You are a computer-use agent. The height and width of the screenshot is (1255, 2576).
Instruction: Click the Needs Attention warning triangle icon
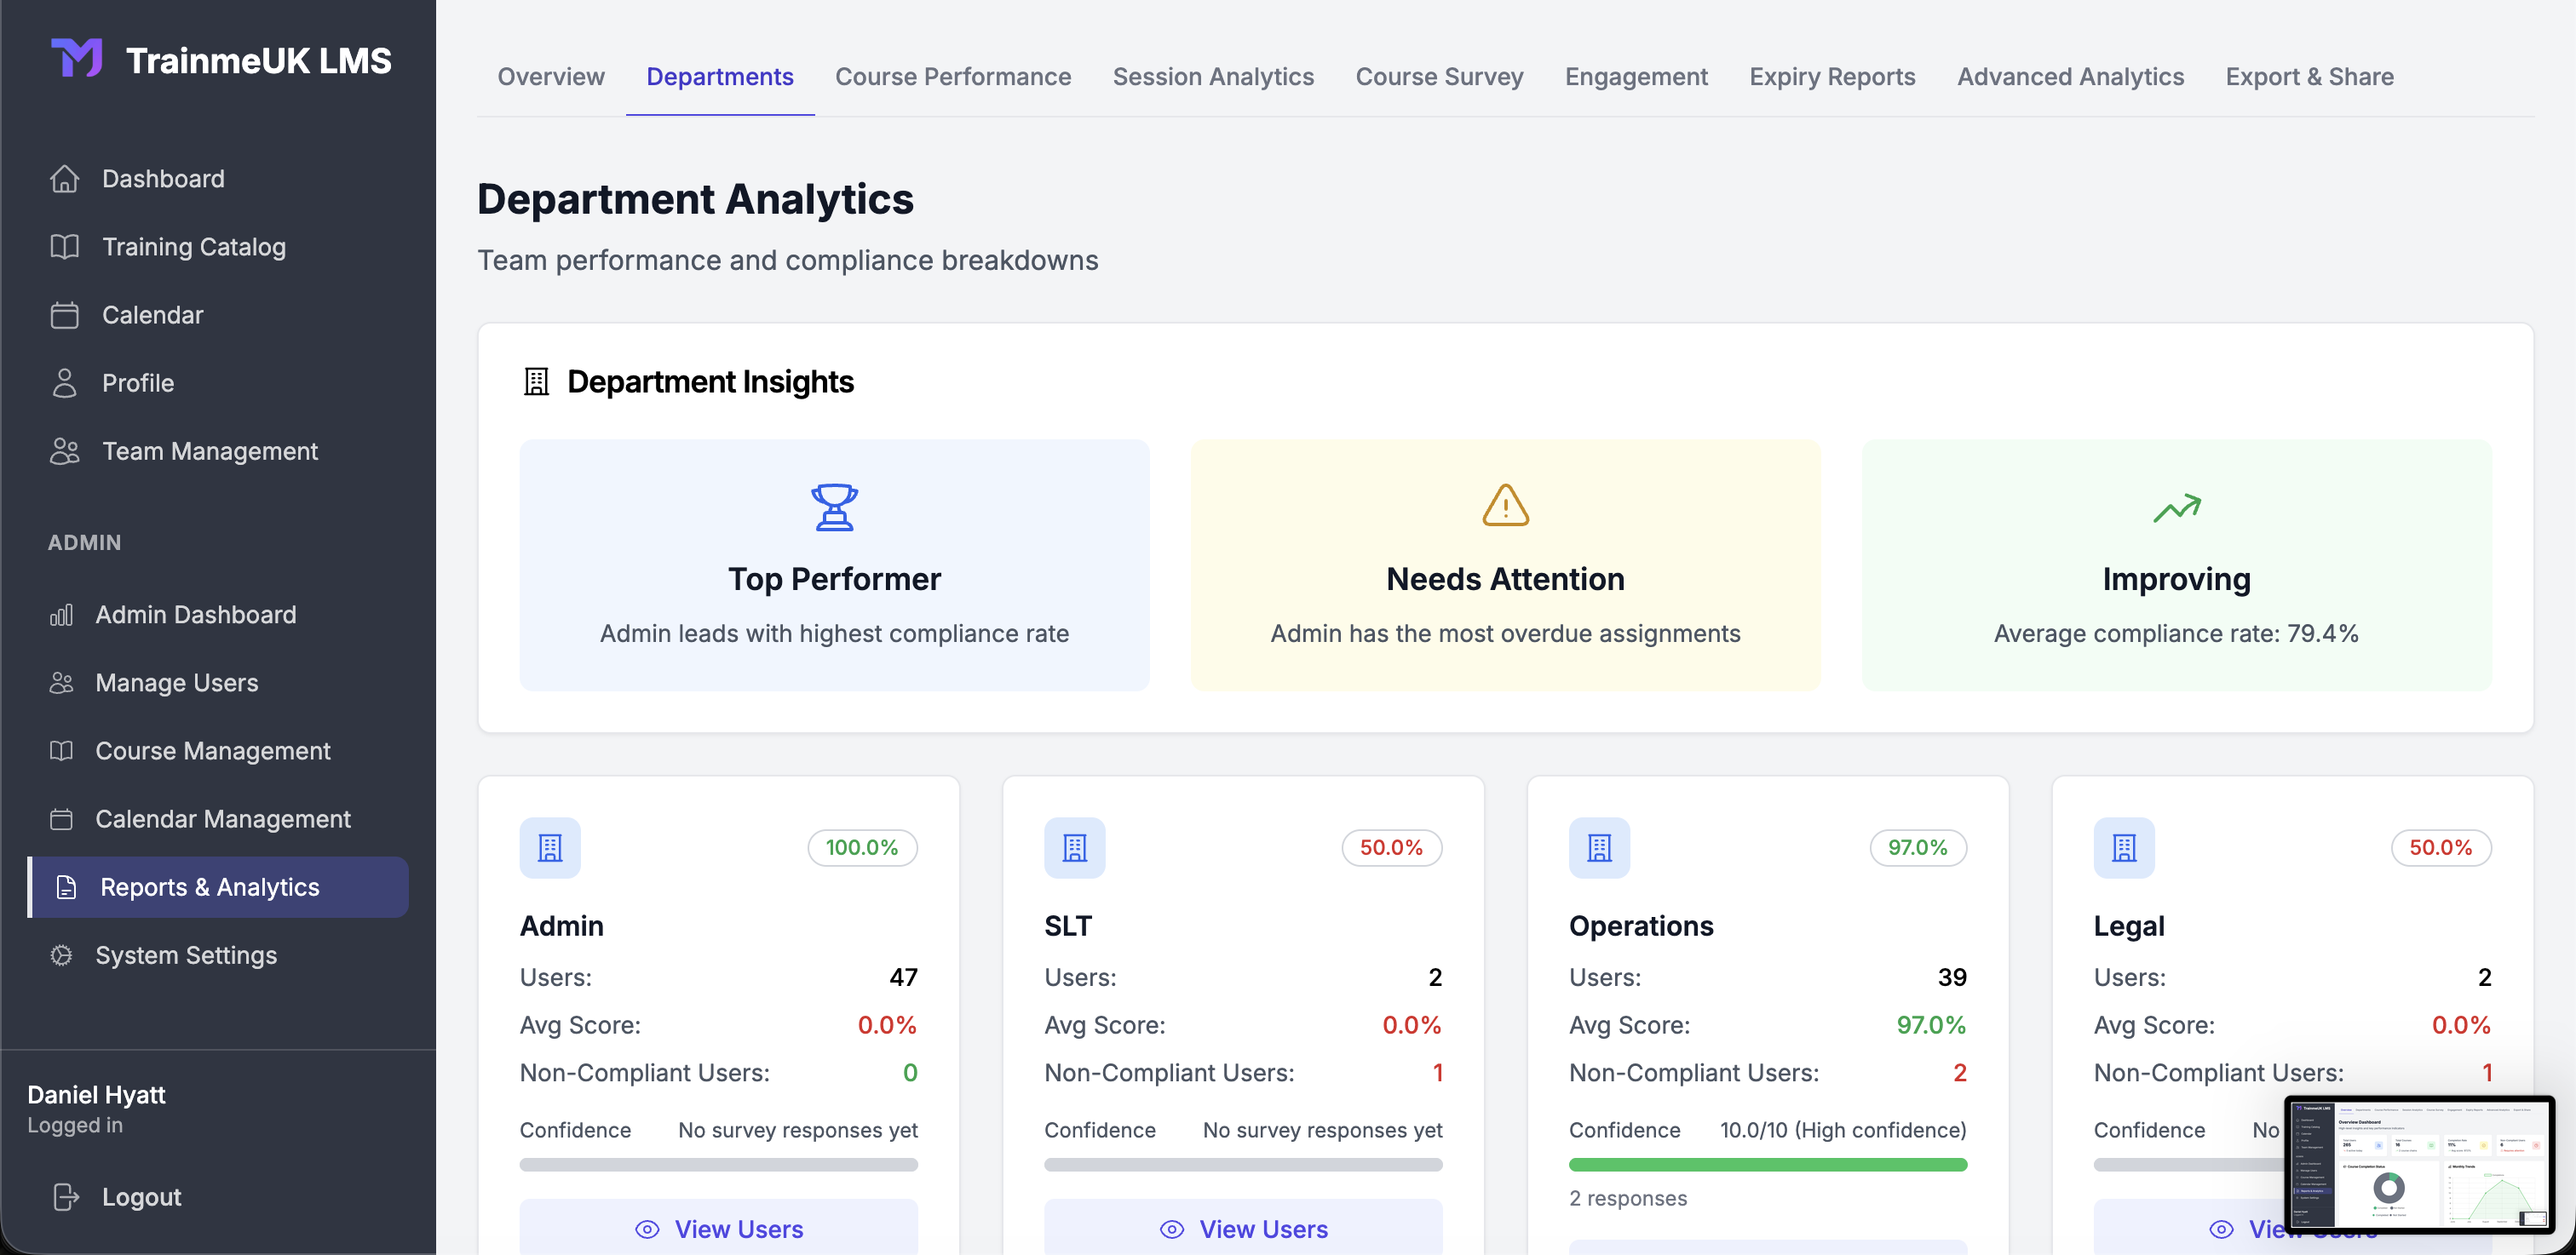tap(1505, 506)
